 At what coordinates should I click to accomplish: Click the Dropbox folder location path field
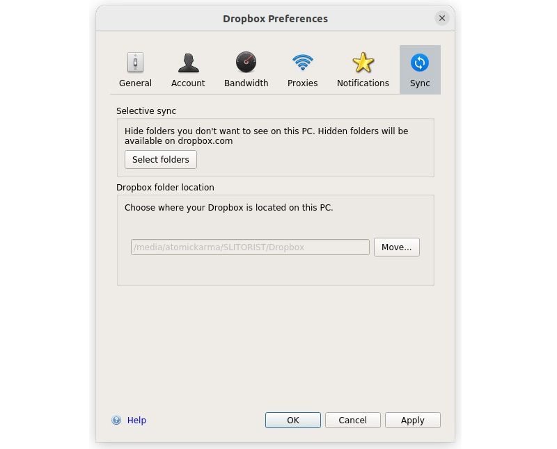click(x=250, y=247)
